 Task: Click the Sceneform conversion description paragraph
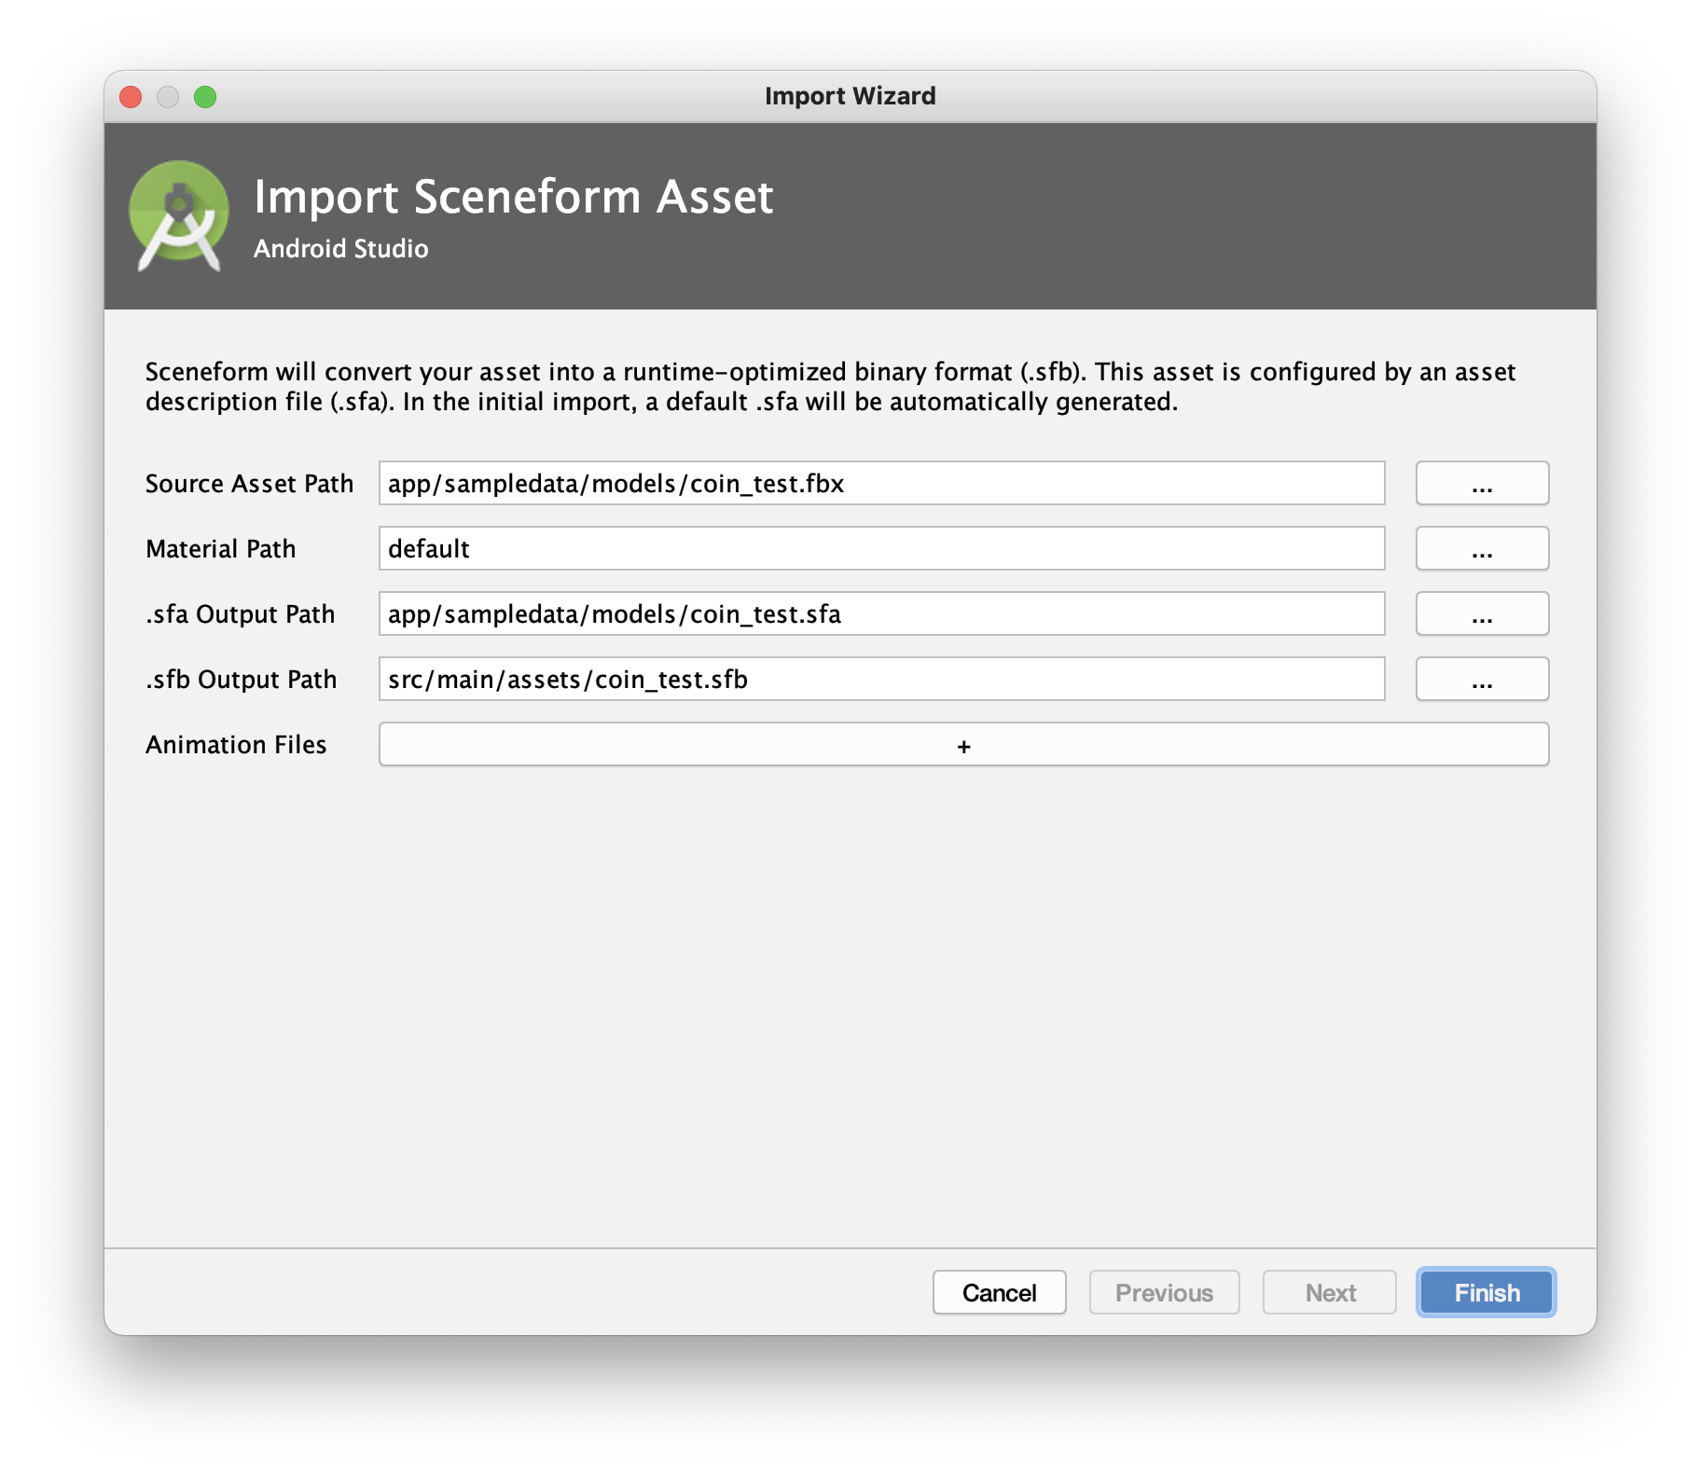(830, 386)
